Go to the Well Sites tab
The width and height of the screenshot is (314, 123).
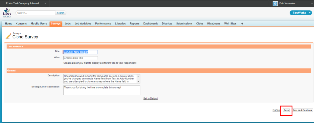tap(230, 24)
